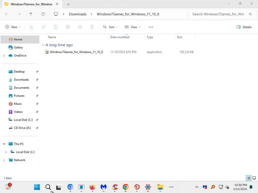Click chevron after Downloads in address bar

[91, 14]
